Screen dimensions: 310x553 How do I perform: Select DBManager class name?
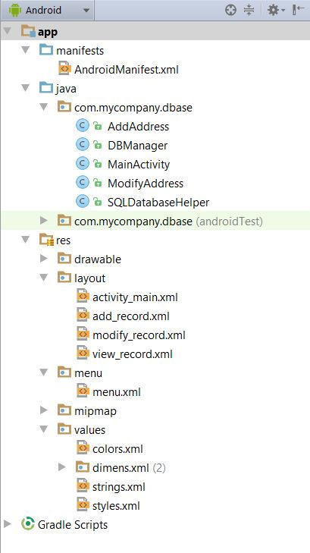click(x=138, y=146)
